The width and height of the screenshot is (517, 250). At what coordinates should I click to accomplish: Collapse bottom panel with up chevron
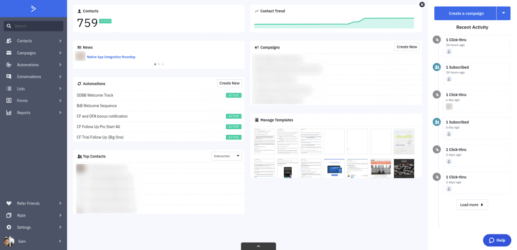[x=258, y=246]
